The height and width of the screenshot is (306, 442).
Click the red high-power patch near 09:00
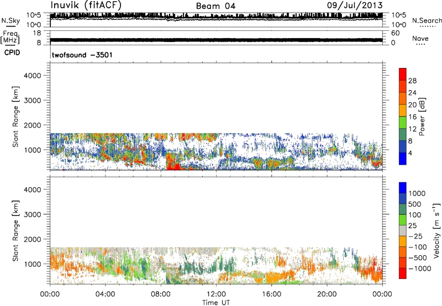tap(172, 162)
